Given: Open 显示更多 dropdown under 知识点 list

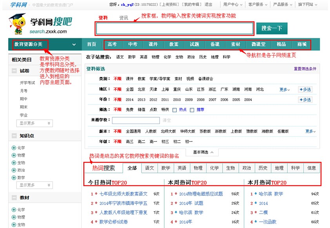Looking at the screenshot, I should click(34, 185).
